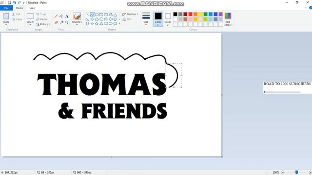Choose the Hexagon shape

point(101,19)
